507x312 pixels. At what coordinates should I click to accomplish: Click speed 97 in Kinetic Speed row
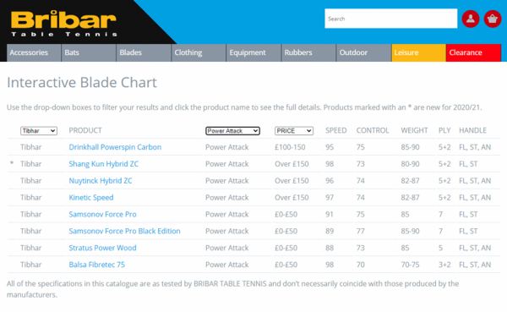330,198
